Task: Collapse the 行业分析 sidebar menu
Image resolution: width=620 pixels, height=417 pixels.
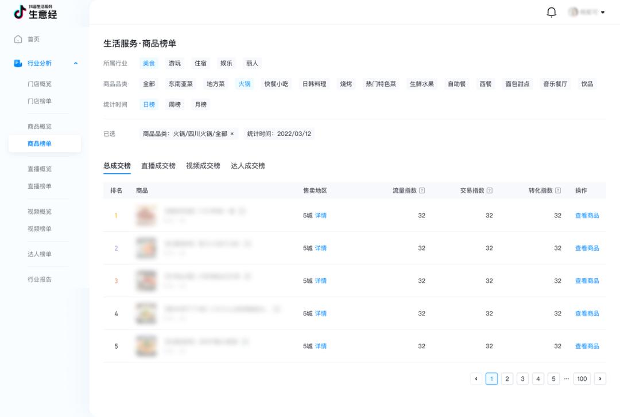Action: [x=76, y=64]
